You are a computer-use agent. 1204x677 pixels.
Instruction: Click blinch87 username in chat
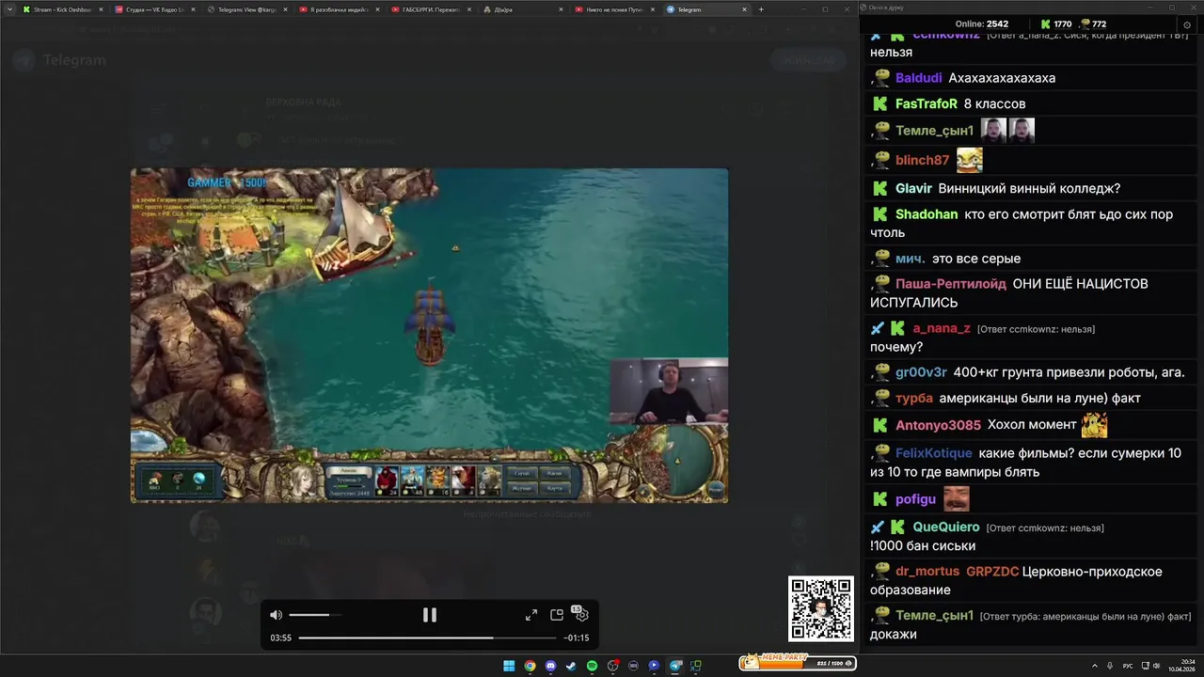(923, 160)
